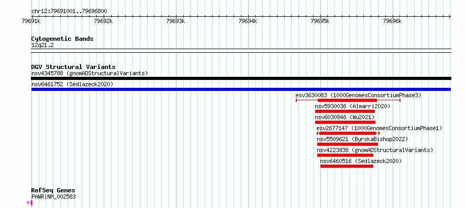The image size is (466, 208).
Task: Click the 79691k ruler tick label
Action: tap(31, 21)
